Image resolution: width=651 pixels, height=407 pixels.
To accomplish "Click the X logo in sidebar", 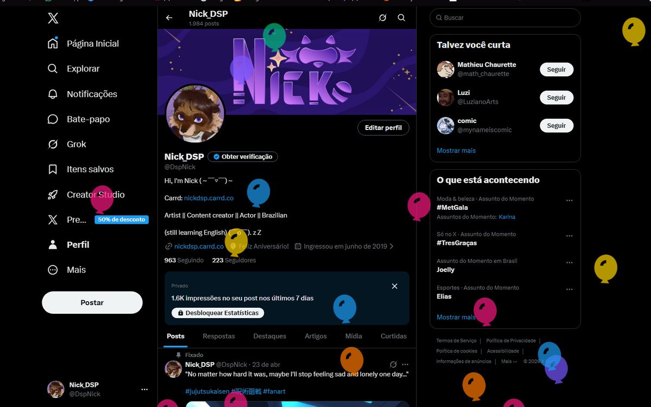I will tap(53, 18).
